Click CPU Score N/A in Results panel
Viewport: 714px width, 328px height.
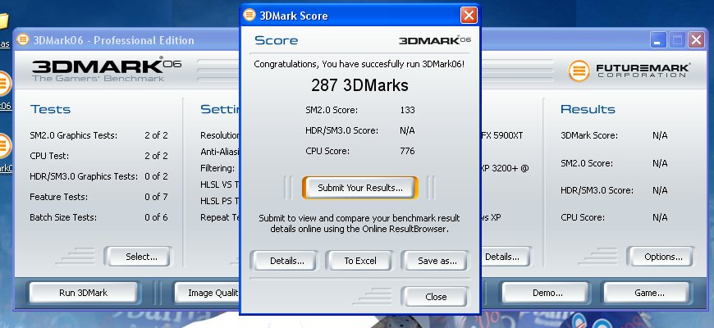(x=660, y=217)
